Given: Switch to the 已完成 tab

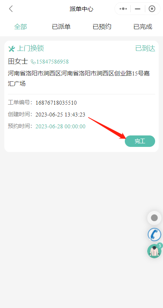Looking at the screenshot, I should click(x=143, y=27).
